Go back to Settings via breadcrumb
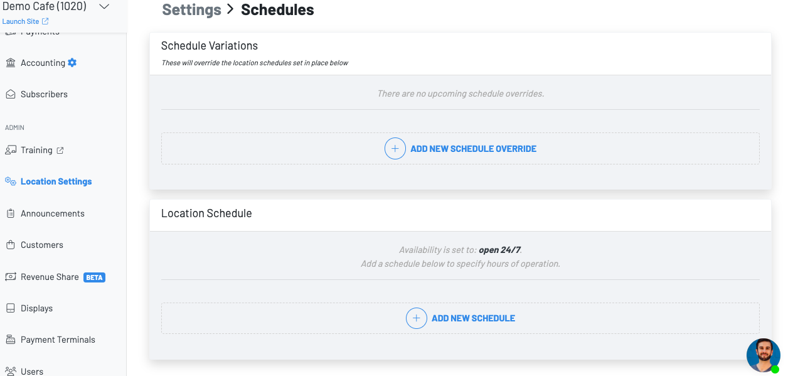This screenshot has width=793, height=376. (191, 10)
